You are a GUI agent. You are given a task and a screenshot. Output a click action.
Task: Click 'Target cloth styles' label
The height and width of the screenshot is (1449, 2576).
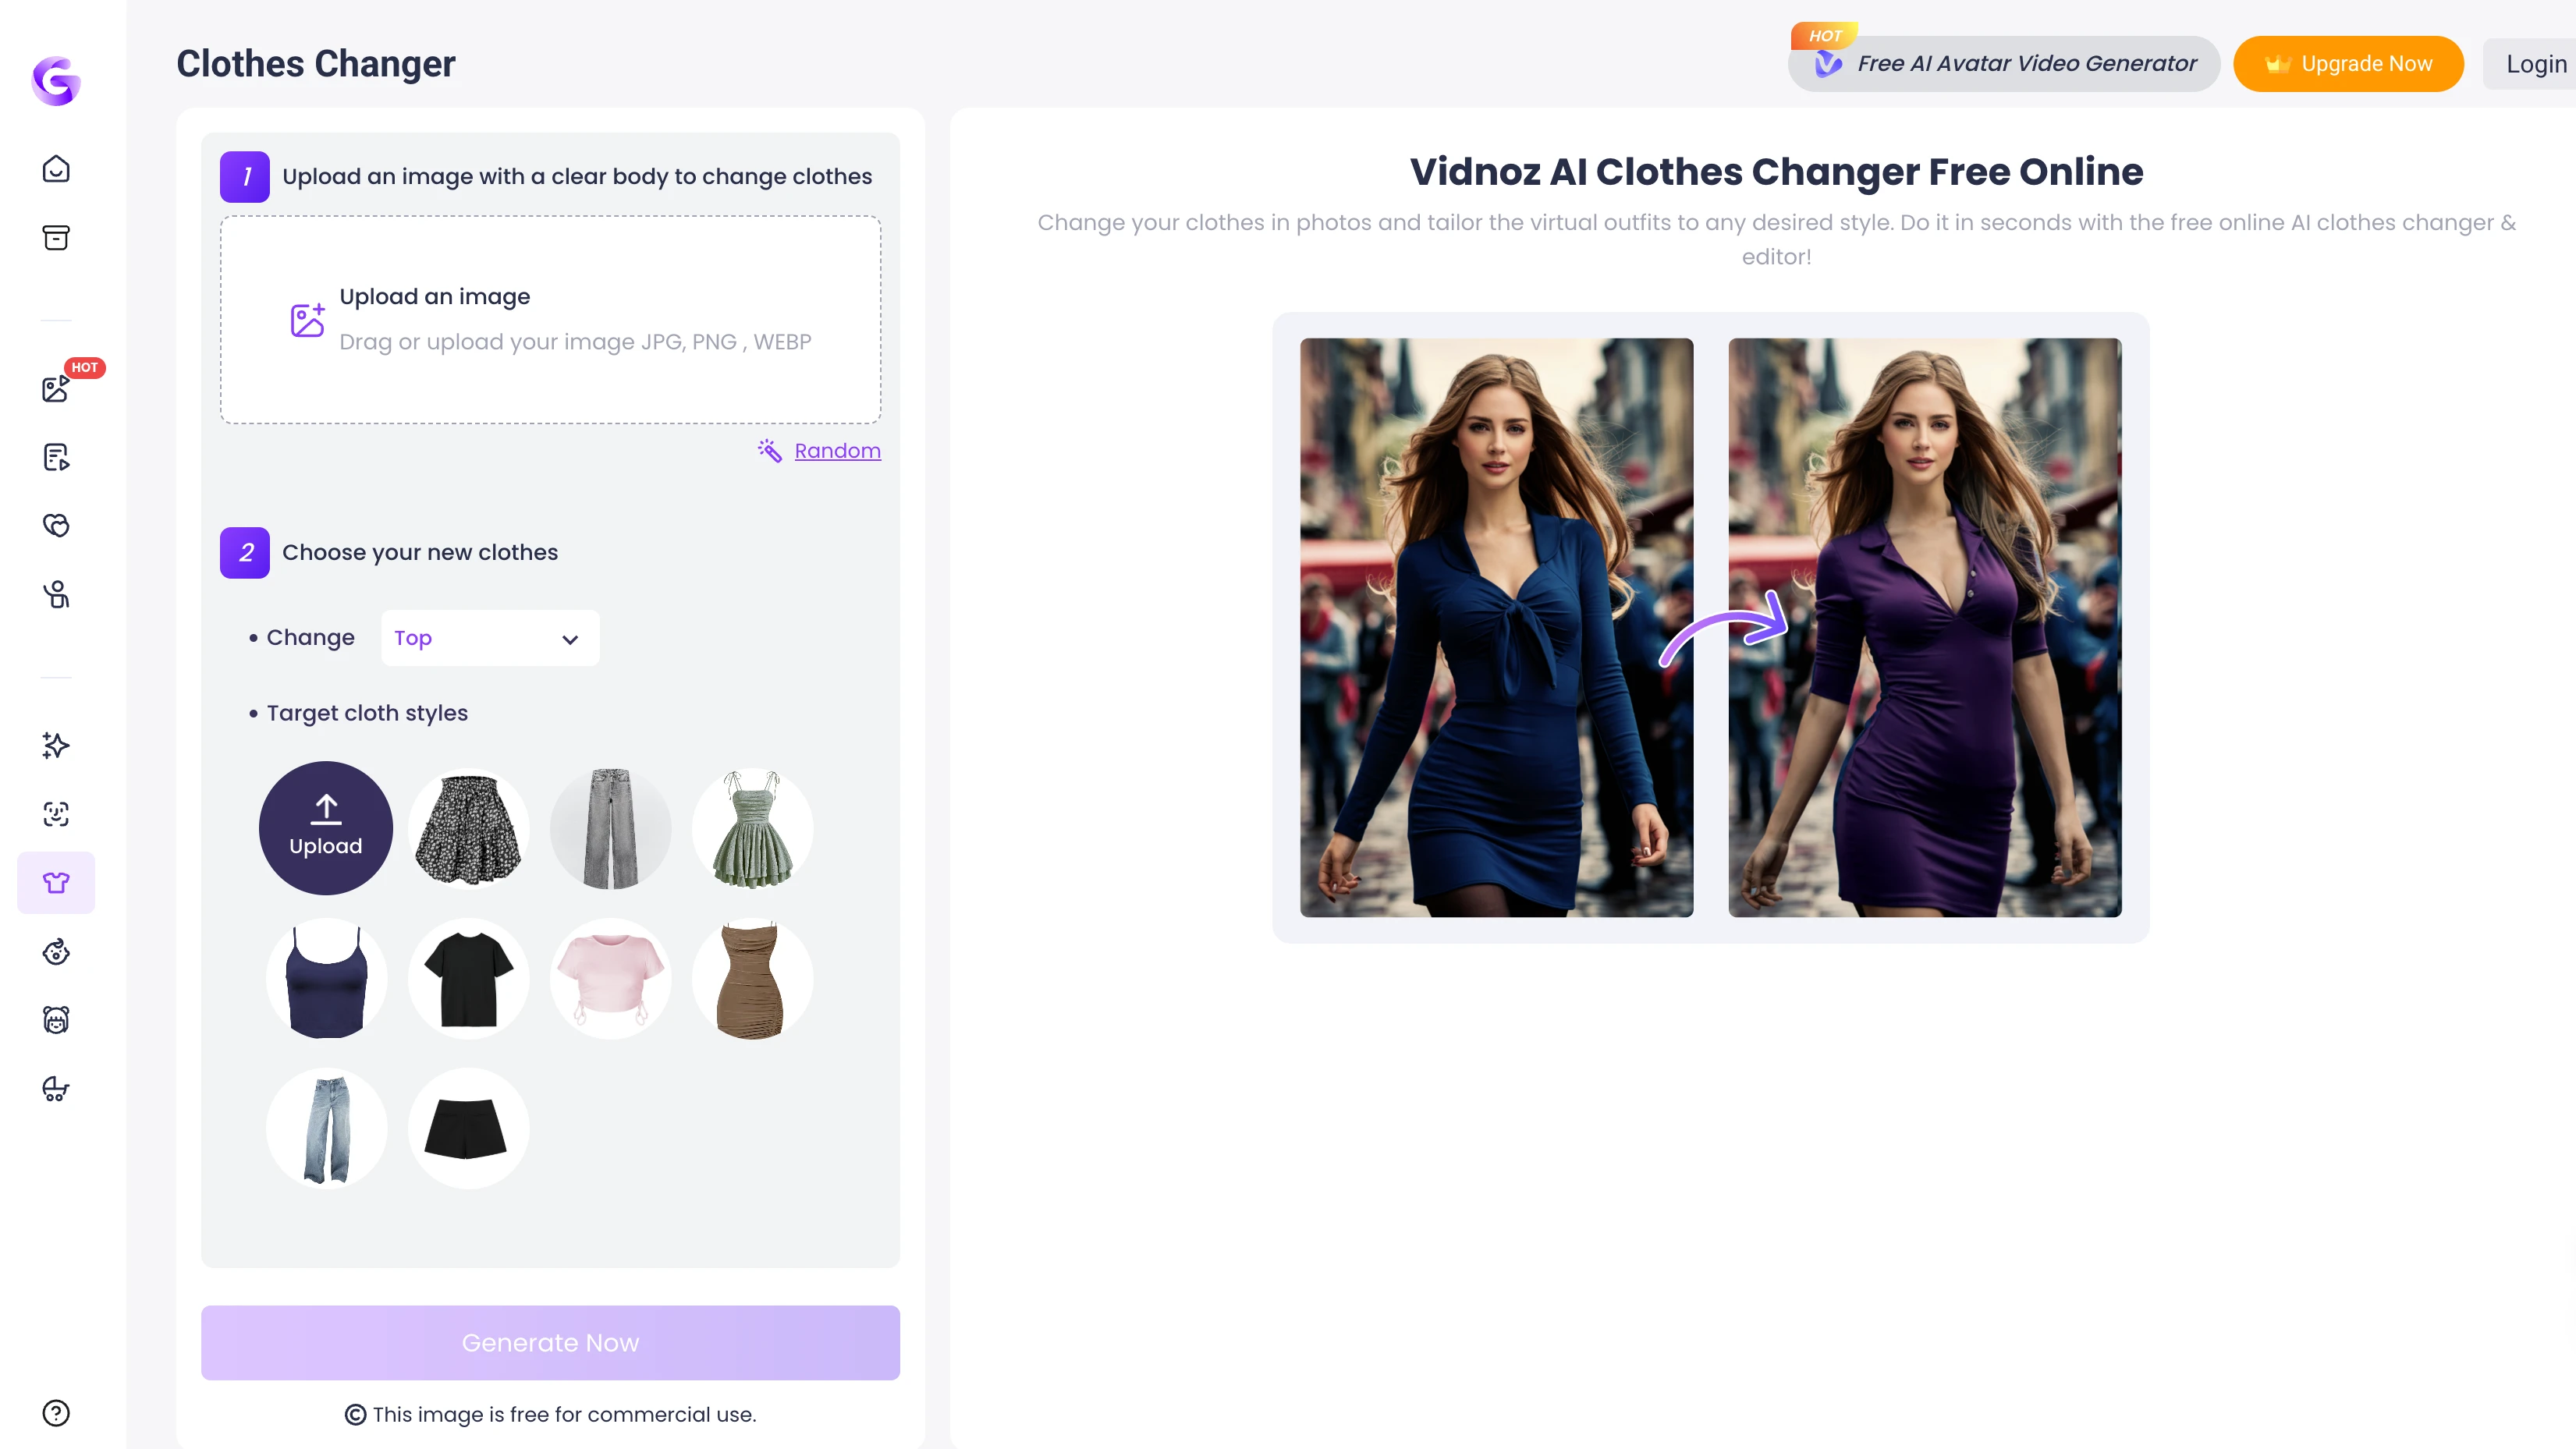[367, 713]
